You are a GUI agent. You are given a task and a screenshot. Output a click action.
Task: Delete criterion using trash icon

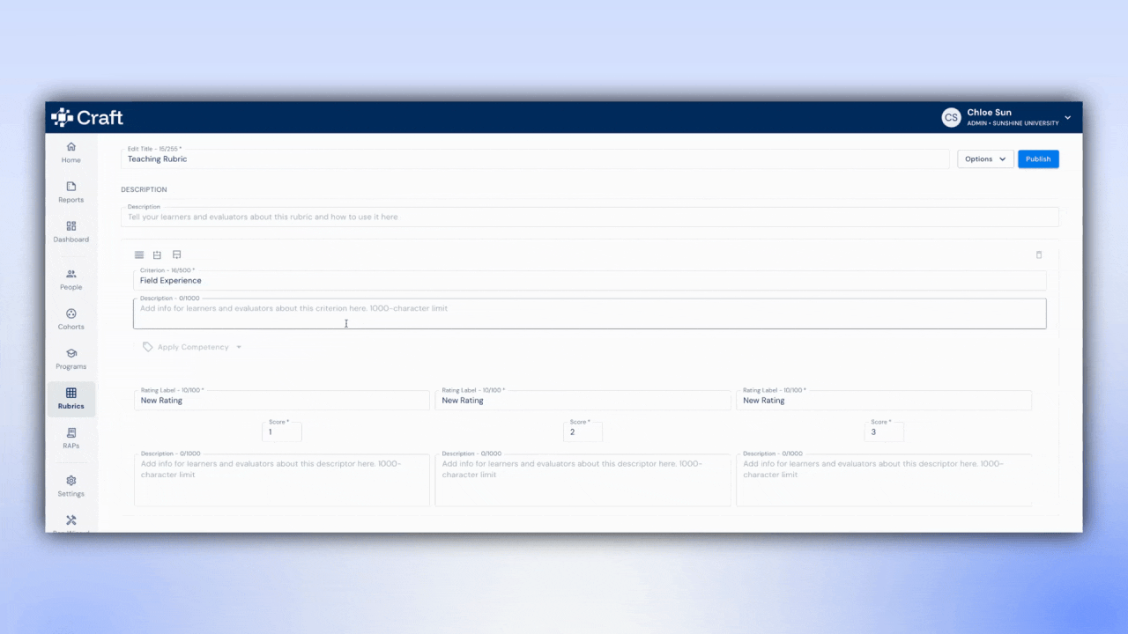point(1039,254)
